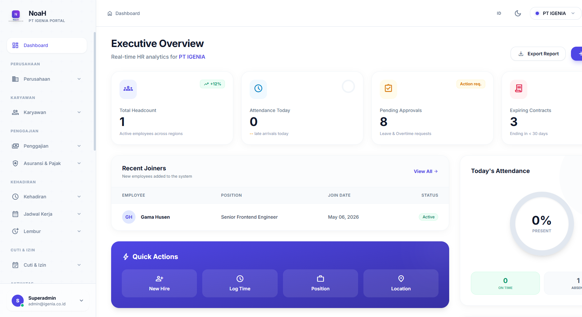Expand the Lembur menu chevron

coord(79,231)
